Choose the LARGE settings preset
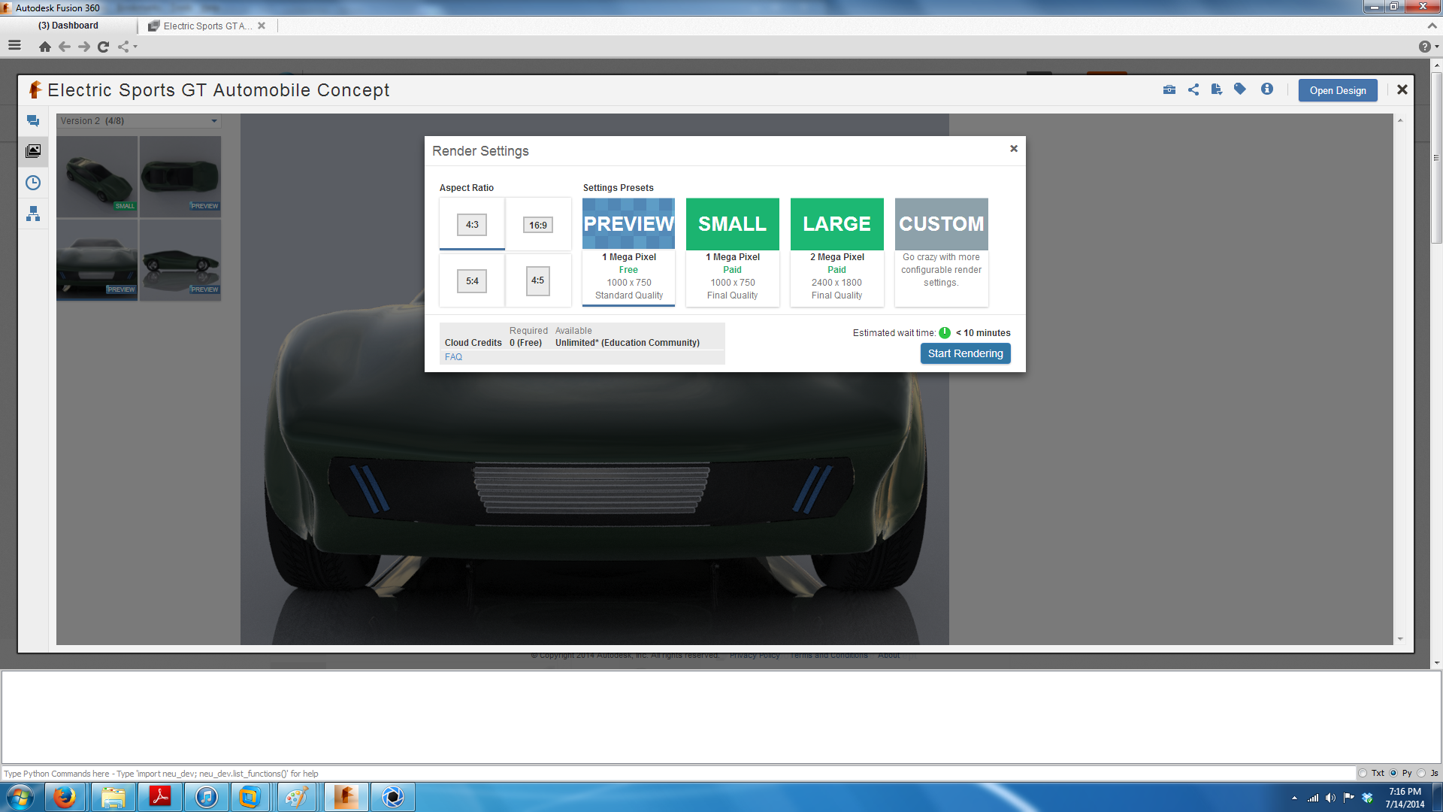This screenshot has height=812, width=1443. 836,252
